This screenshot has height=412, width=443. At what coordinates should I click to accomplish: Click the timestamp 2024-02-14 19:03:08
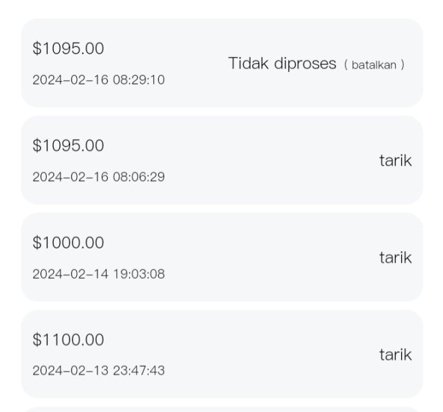98,274
